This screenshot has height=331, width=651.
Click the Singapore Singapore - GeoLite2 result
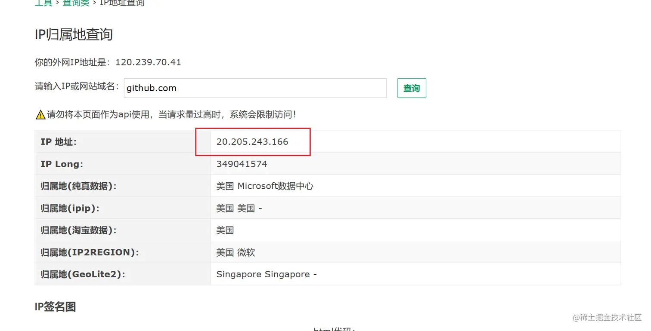tap(267, 274)
